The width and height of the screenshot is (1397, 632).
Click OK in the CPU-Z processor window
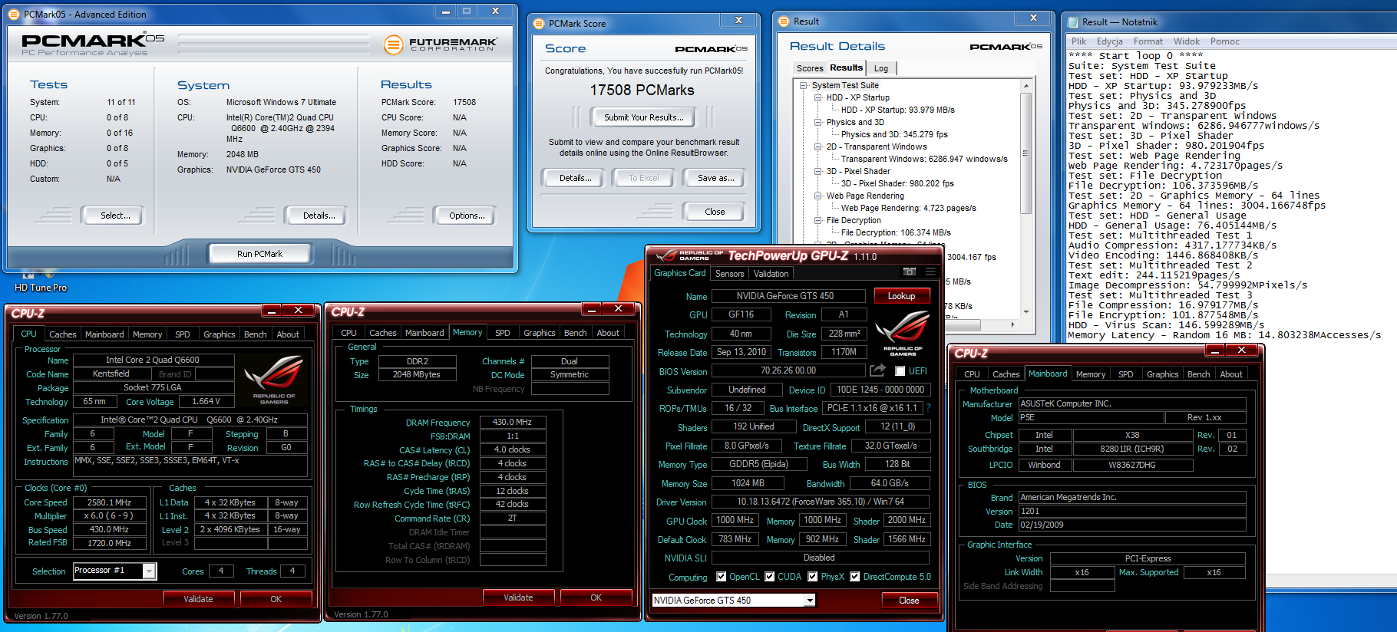pyautogui.click(x=276, y=599)
